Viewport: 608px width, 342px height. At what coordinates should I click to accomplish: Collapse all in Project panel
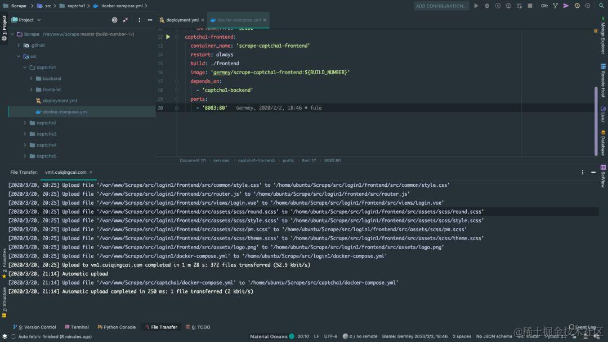(x=125, y=20)
